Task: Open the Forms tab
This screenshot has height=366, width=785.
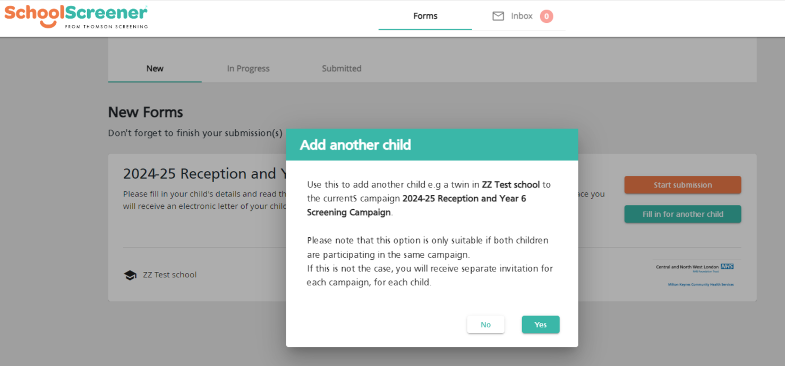Action: click(425, 16)
